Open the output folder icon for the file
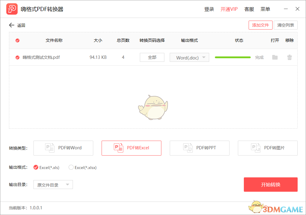Screen dimensions: 306x215 pyautogui.click(x=275, y=57)
